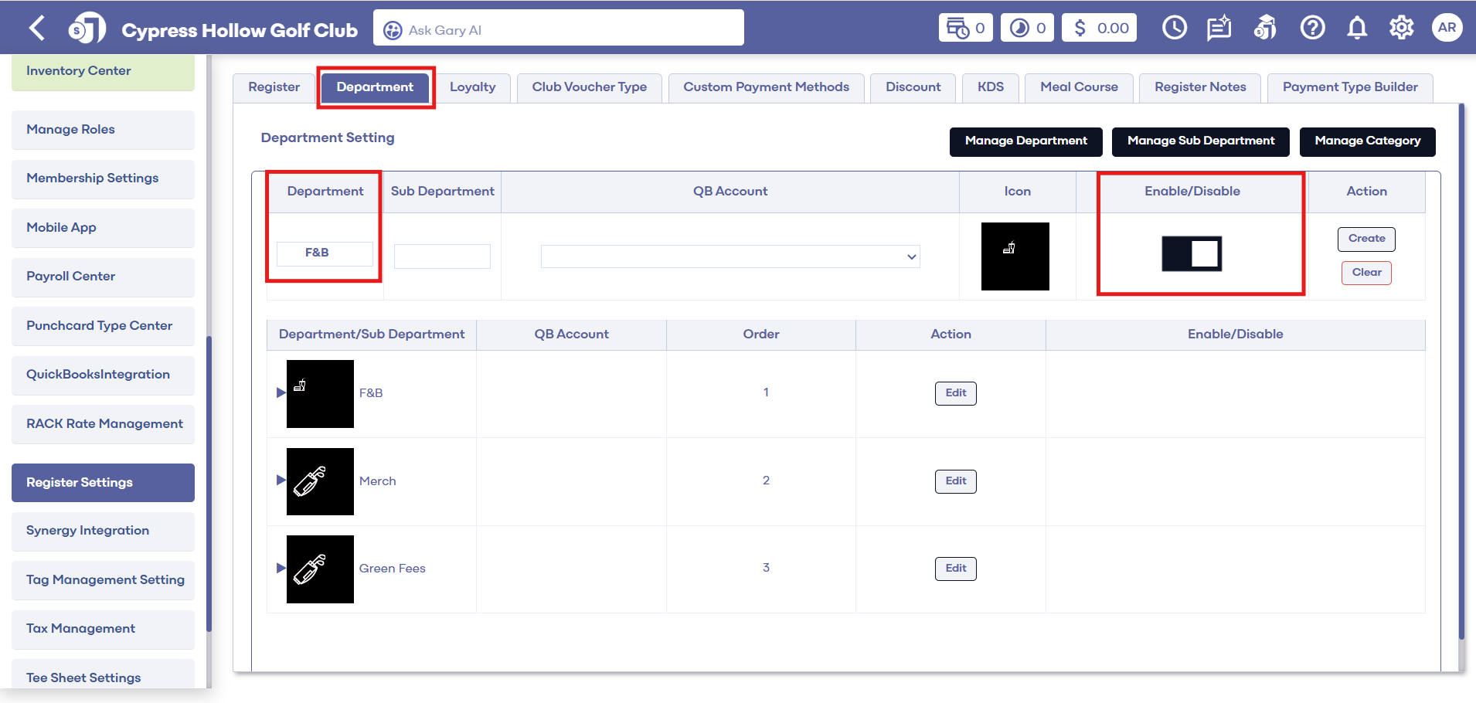This screenshot has height=703, width=1476.
Task: Expand the Merch department row
Action: coord(281,481)
